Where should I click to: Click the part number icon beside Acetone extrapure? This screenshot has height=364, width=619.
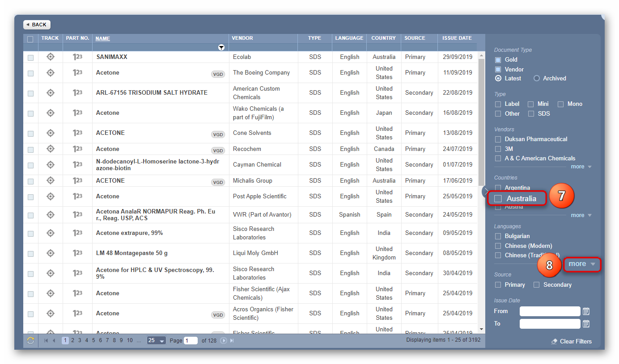coord(77,233)
